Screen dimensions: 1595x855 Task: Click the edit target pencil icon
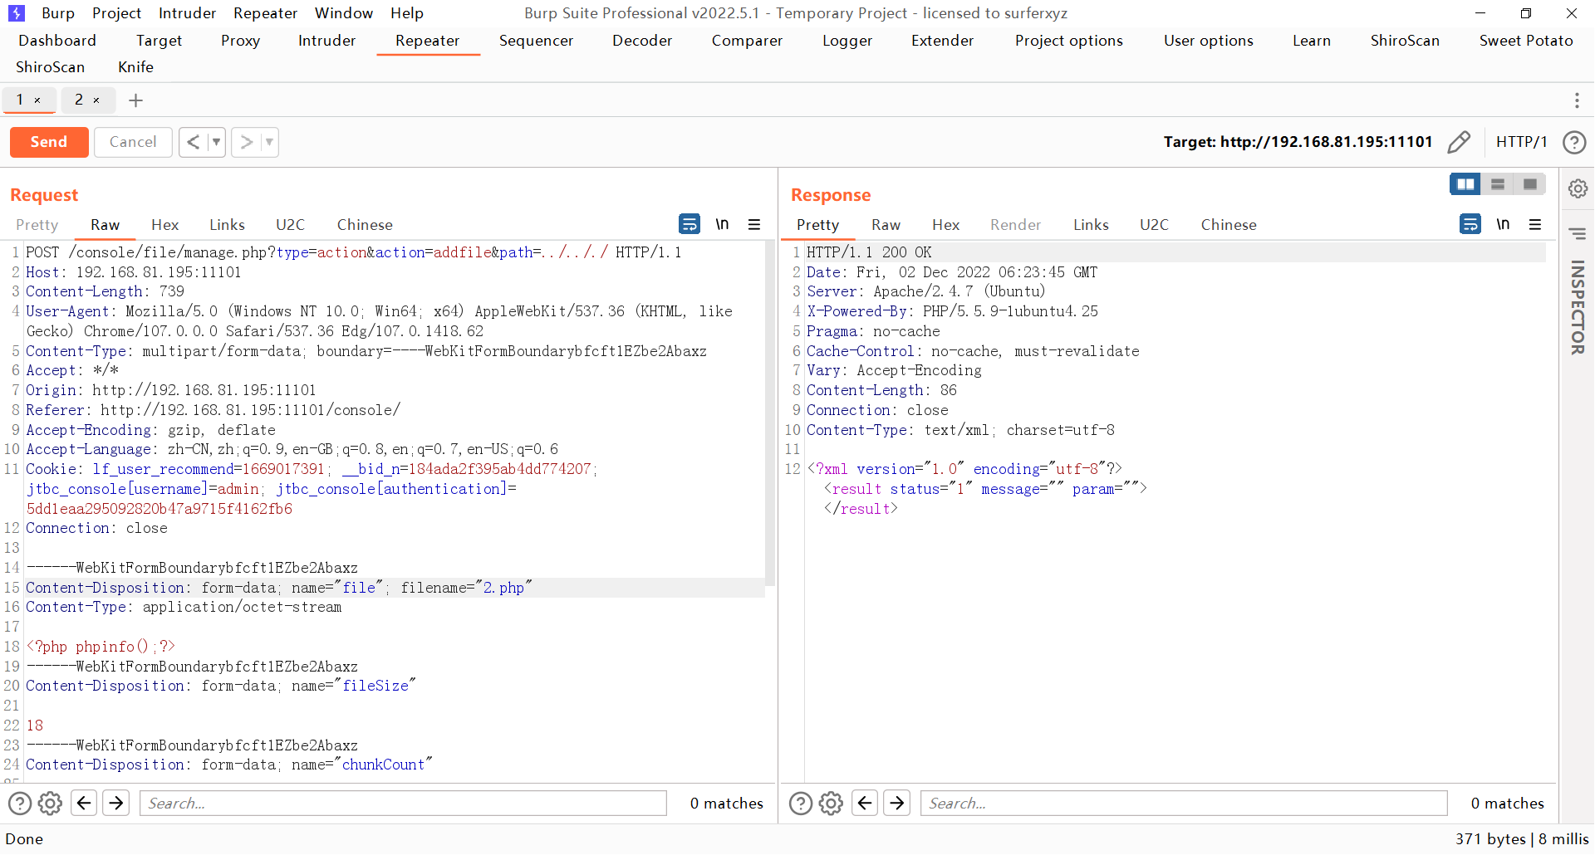pyautogui.click(x=1459, y=142)
